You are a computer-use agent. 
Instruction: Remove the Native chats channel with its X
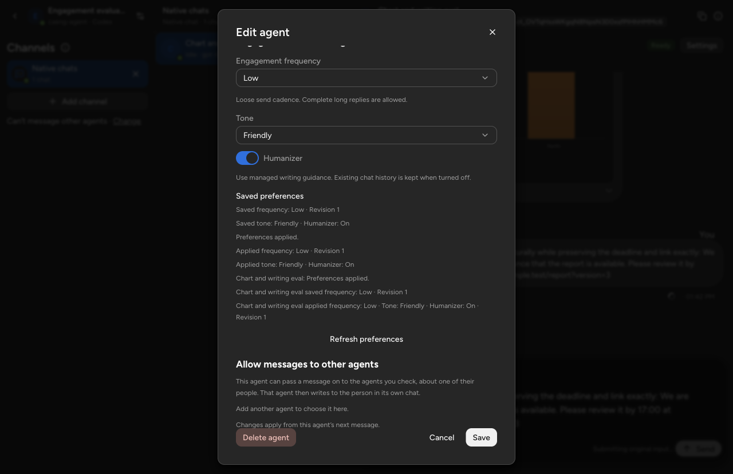pyautogui.click(x=136, y=74)
